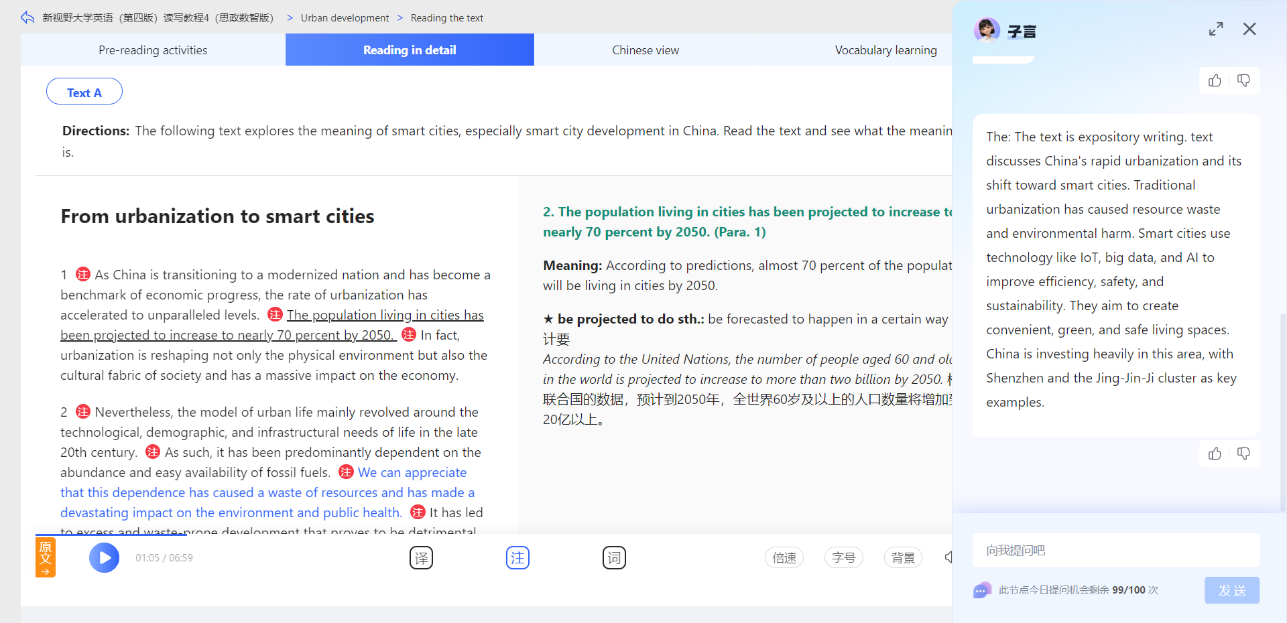1287x623 pixels.
Task: Click the 发送 send button
Action: pyautogui.click(x=1232, y=590)
